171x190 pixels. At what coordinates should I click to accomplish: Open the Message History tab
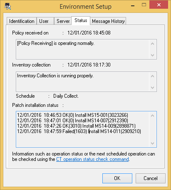[108, 21]
